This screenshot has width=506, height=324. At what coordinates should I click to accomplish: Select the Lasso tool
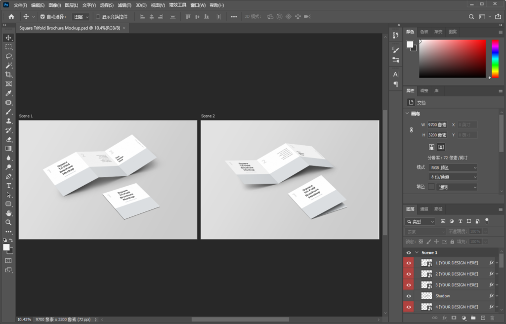(8, 56)
